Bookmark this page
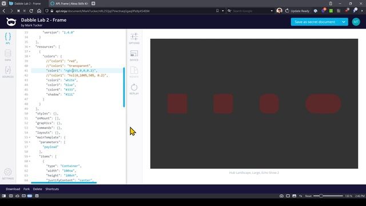Screen dimensions: 366x206 (217, 11)
